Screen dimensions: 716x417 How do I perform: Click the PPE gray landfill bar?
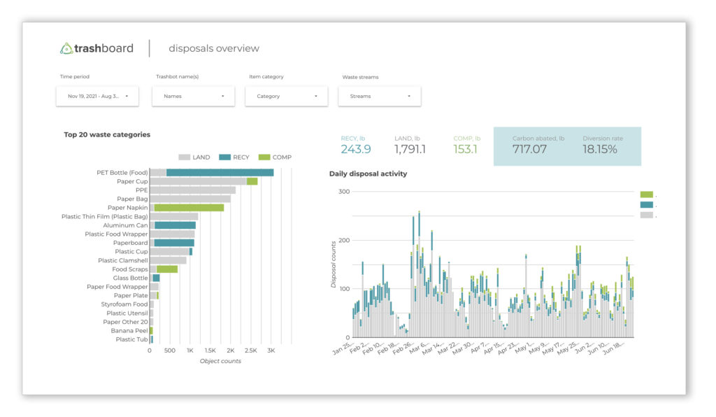coord(192,190)
